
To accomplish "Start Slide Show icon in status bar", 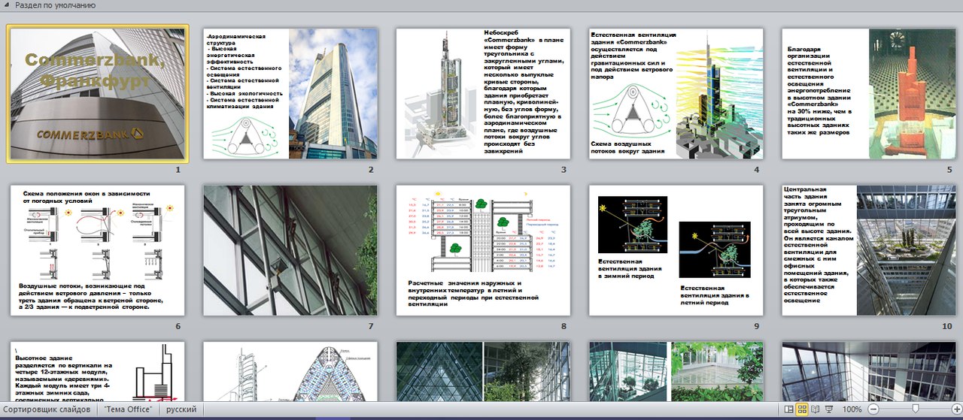I will pyautogui.click(x=829, y=409).
